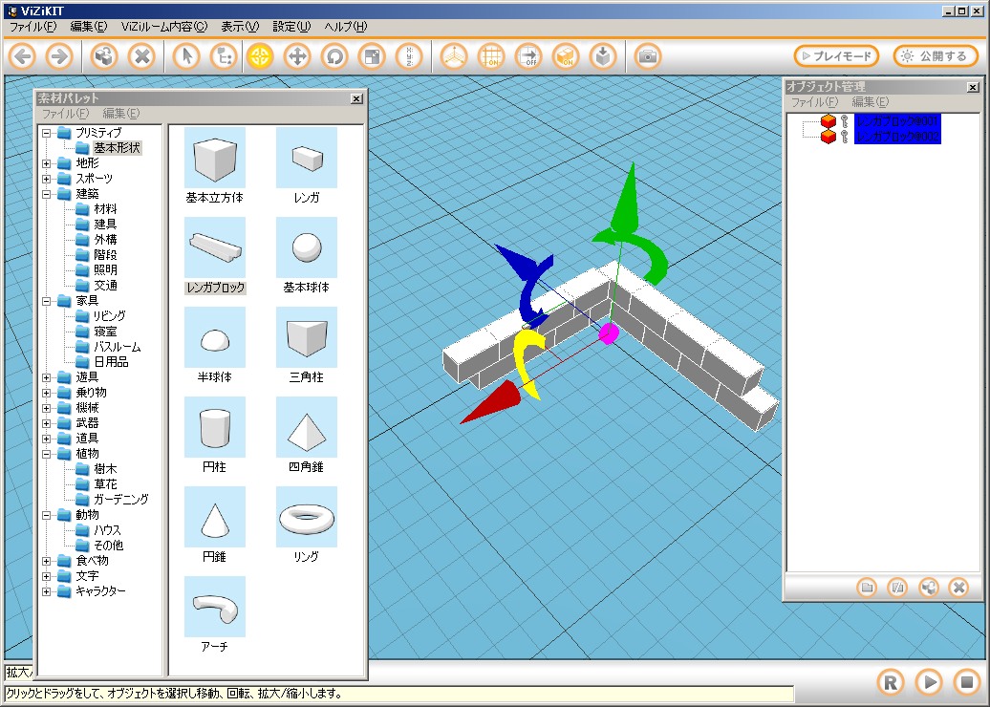Toggle key lock icon for レンガブロック@001
Image resolution: width=990 pixels, height=707 pixels.
click(844, 120)
